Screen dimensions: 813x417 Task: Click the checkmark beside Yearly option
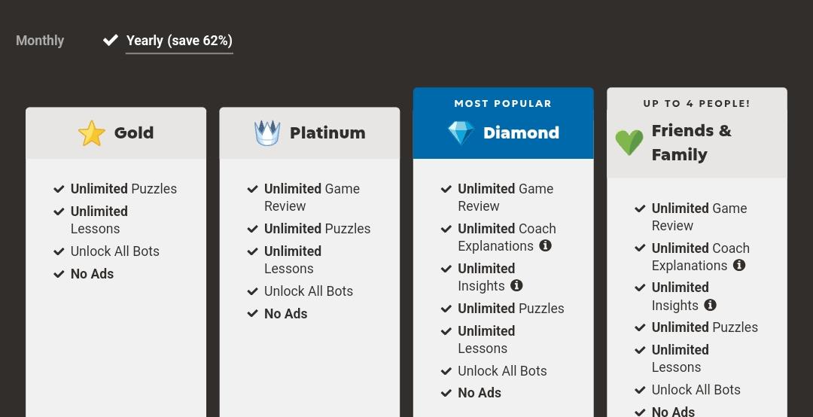[111, 40]
